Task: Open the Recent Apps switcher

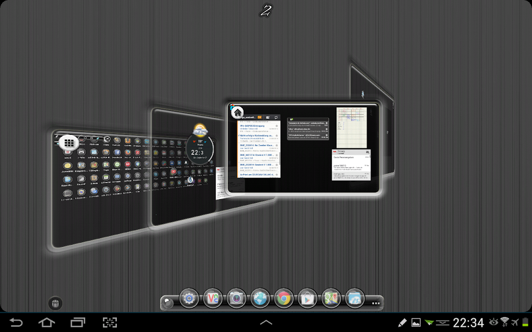Action: [78, 323]
